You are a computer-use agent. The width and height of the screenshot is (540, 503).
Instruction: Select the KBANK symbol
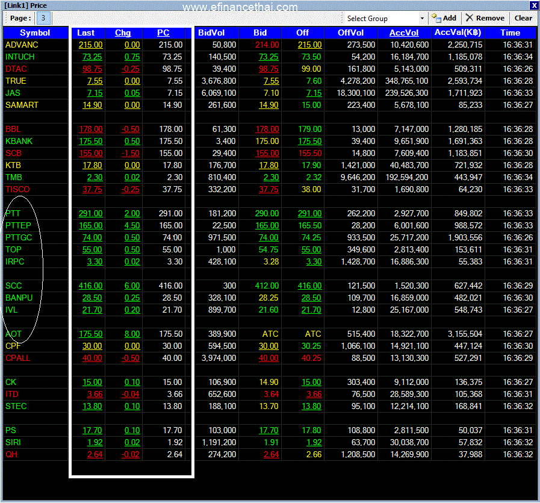tap(19, 141)
